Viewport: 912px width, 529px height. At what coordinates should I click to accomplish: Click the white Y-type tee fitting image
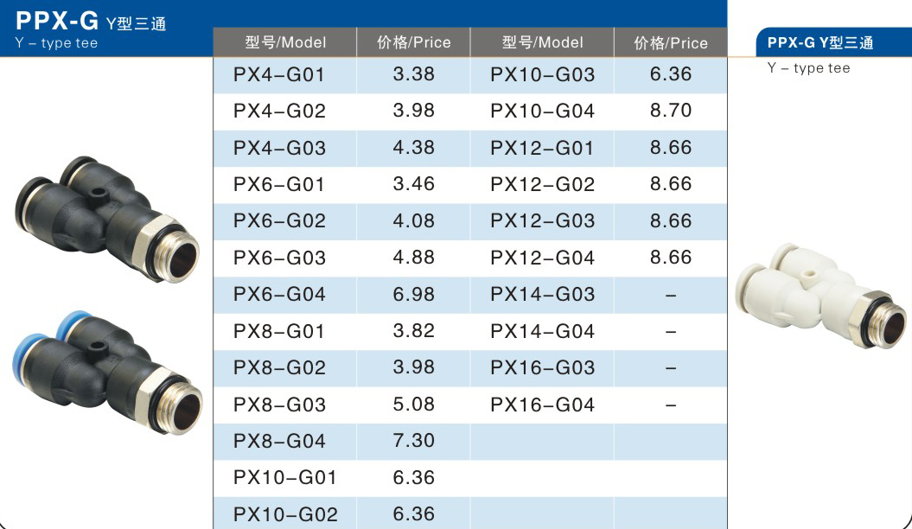click(x=820, y=296)
